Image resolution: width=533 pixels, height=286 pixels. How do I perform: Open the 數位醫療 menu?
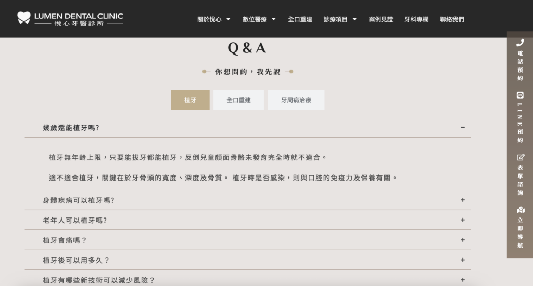pos(255,19)
